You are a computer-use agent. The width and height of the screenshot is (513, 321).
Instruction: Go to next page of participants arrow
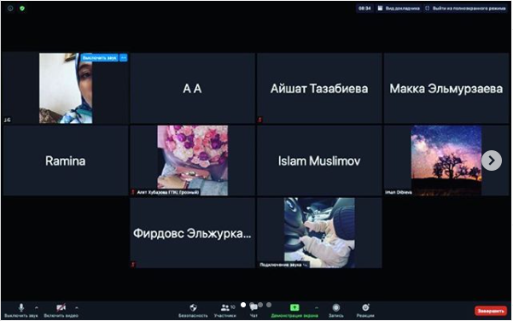[492, 160]
